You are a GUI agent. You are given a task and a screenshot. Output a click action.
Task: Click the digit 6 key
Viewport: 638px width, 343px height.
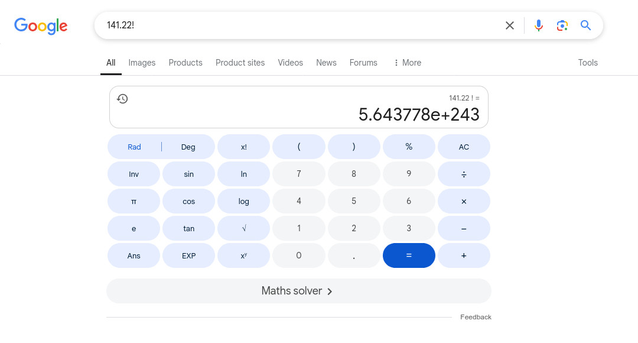click(409, 201)
